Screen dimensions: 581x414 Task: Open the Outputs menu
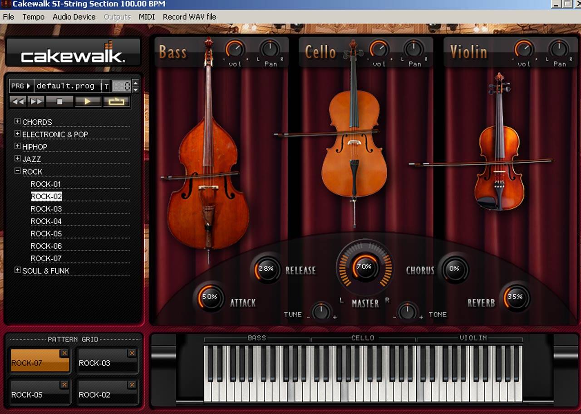[x=117, y=17]
